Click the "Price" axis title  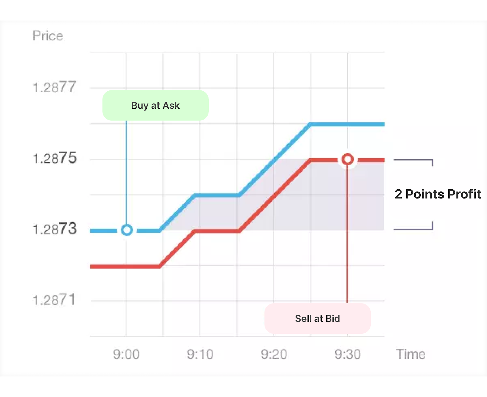pyautogui.click(x=48, y=36)
